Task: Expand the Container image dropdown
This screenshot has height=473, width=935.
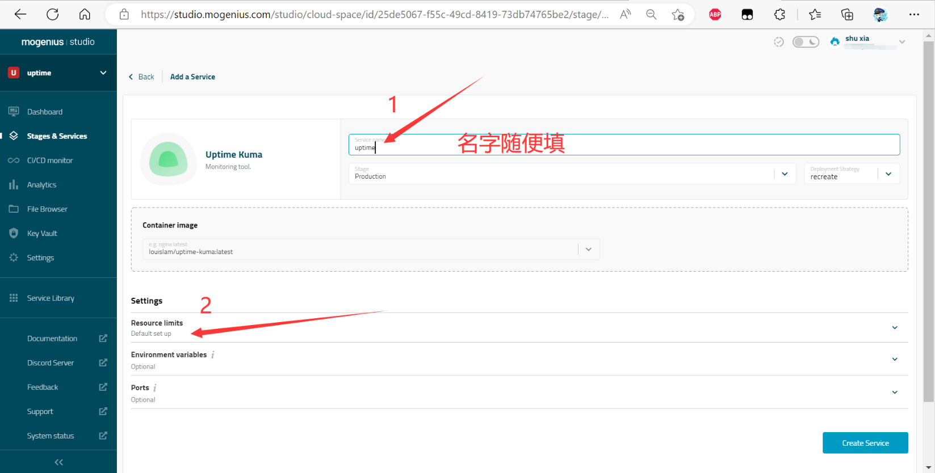Action: [588, 249]
